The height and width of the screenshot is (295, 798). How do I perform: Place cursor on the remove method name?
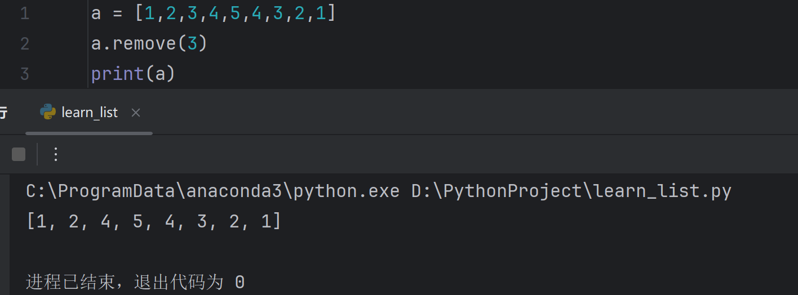tap(145, 44)
